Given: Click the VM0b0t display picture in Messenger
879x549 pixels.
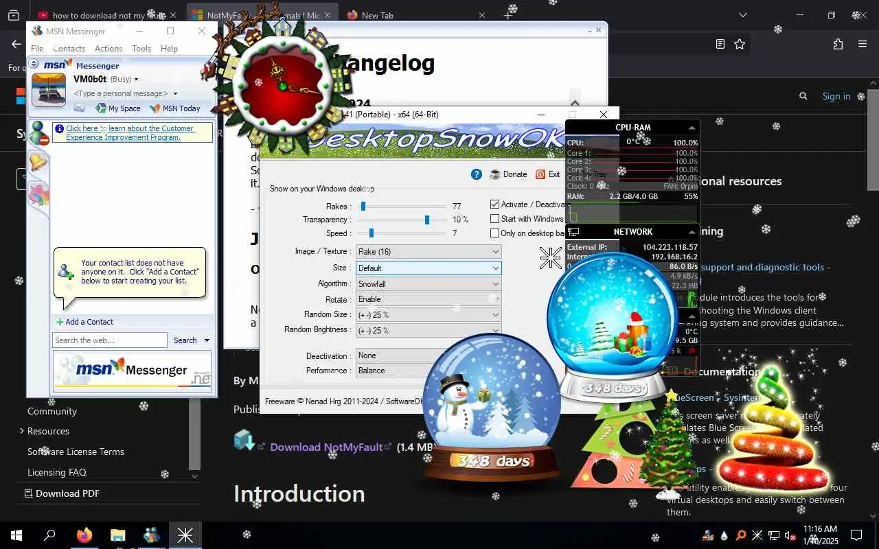Looking at the screenshot, I should pyautogui.click(x=49, y=90).
